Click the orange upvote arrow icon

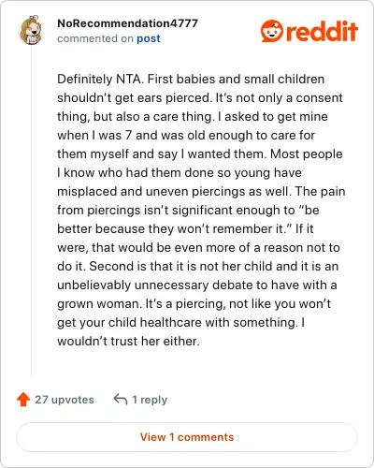point(23,400)
